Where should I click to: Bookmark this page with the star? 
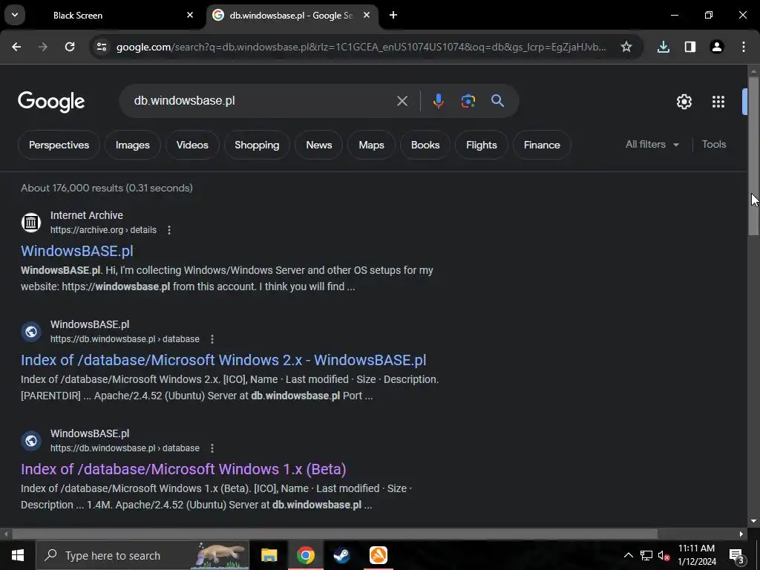[626, 47]
